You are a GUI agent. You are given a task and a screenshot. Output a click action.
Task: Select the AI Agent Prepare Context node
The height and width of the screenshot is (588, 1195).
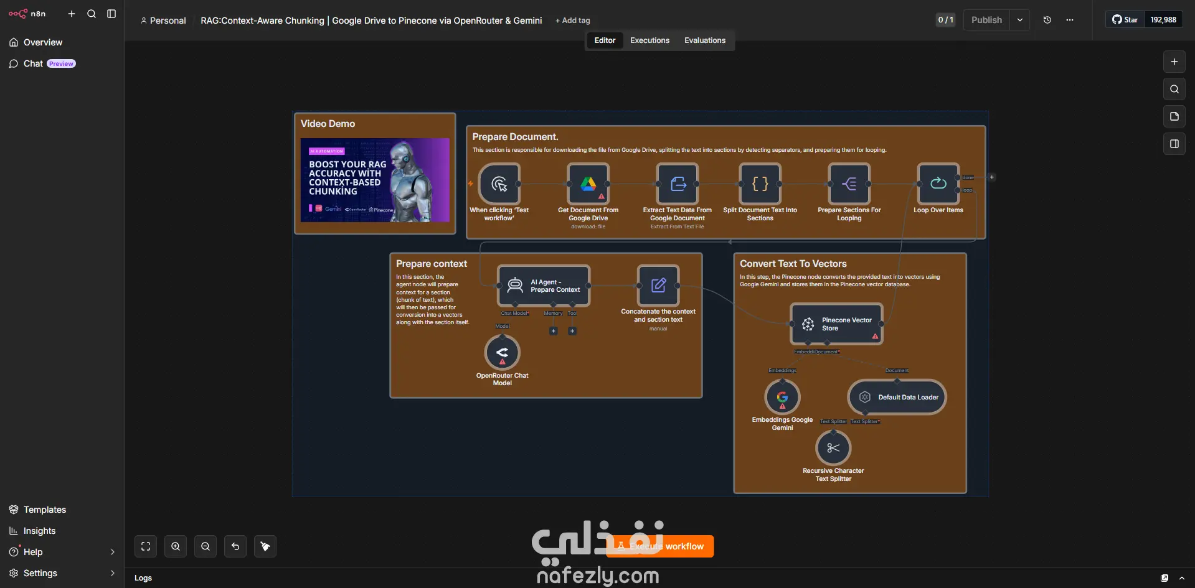point(544,286)
